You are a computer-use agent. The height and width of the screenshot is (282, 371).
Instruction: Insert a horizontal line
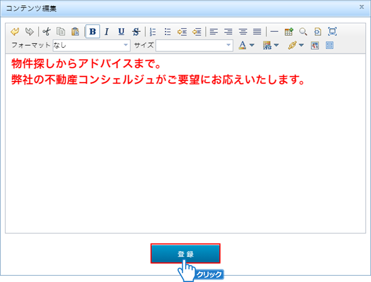274,32
